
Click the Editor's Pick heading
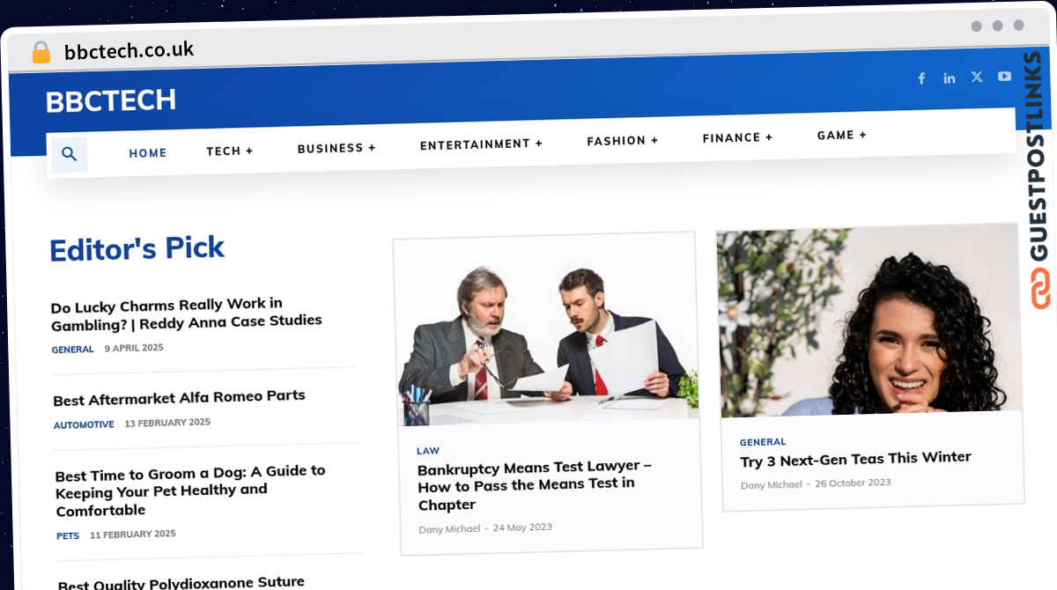click(x=137, y=249)
